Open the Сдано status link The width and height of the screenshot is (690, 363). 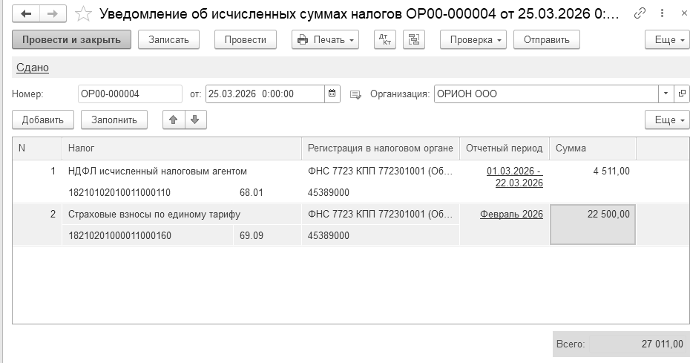pos(32,68)
